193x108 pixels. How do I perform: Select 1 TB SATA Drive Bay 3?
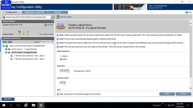click(29, 56)
